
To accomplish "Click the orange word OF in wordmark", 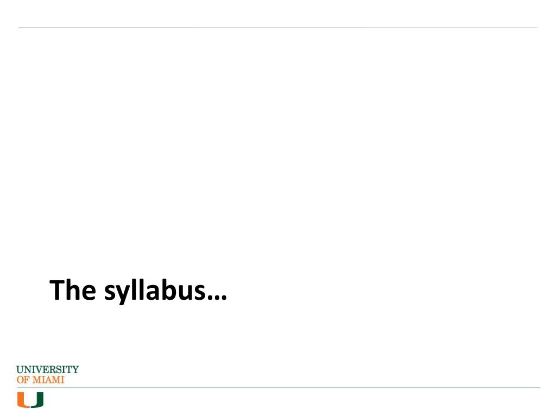I will (23, 380).
